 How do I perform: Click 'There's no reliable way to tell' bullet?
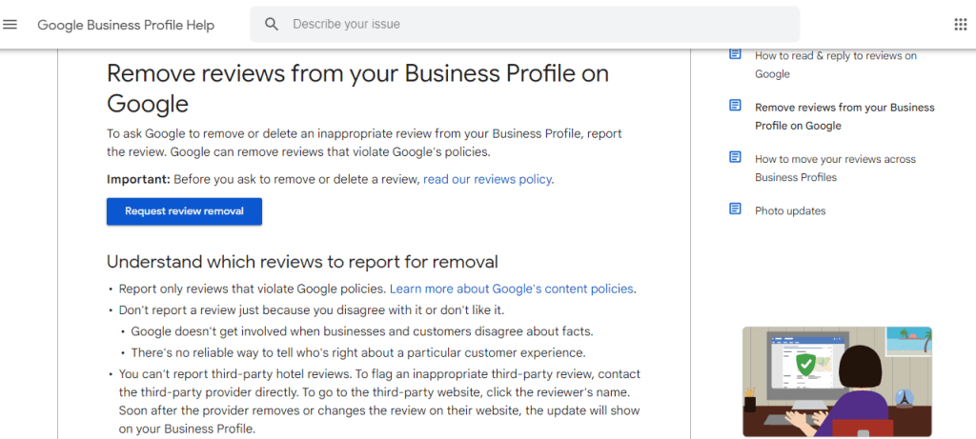(358, 352)
